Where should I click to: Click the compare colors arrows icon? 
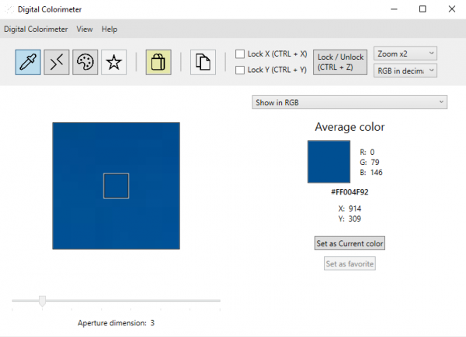tap(57, 62)
